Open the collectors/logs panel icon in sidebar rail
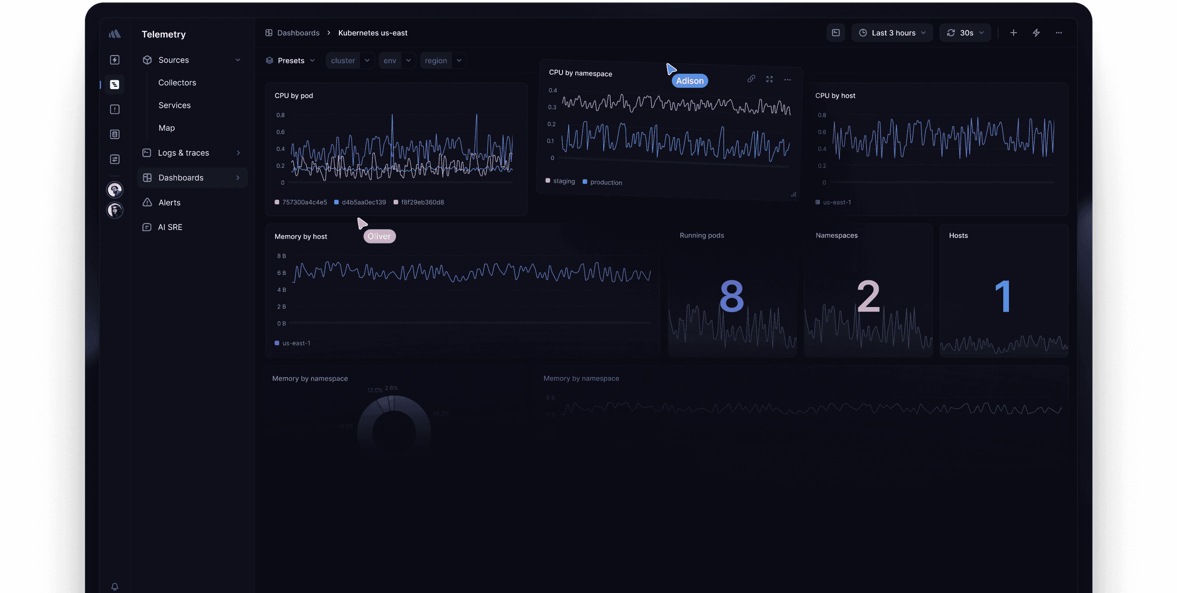The height and width of the screenshot is (593, 1177). [x=114, y=84]
